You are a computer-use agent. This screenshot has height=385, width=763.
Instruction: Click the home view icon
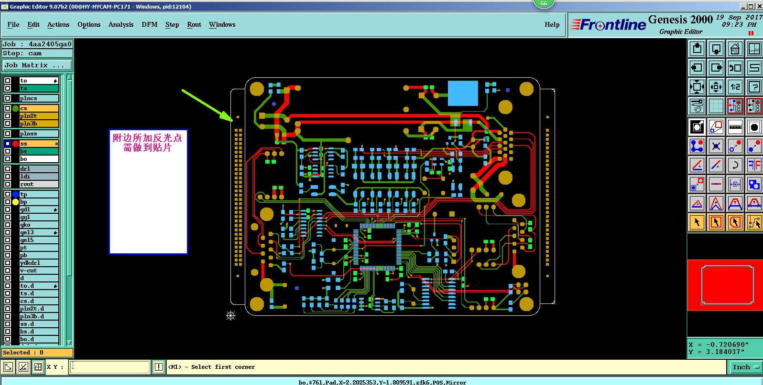click(x=735, y=49)
